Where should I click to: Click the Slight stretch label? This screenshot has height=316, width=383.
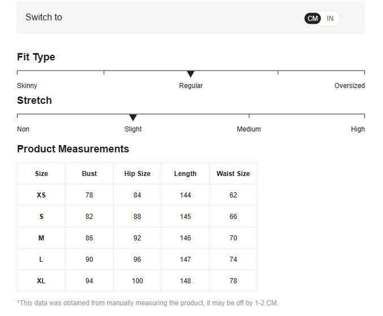pyautogui.click(x=133, y=129)
